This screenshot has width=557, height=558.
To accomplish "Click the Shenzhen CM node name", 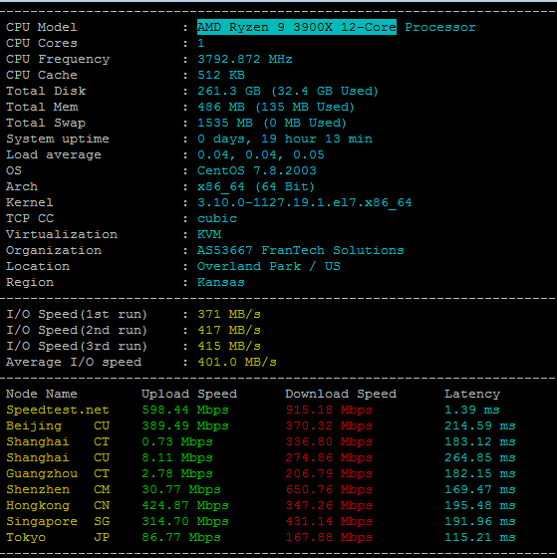I will (x=58, y=489).
